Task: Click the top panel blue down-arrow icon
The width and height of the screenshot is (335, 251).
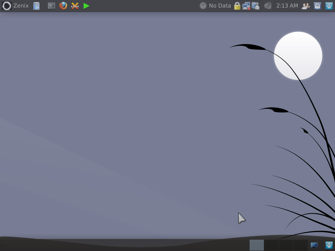Action: (329, 6)
